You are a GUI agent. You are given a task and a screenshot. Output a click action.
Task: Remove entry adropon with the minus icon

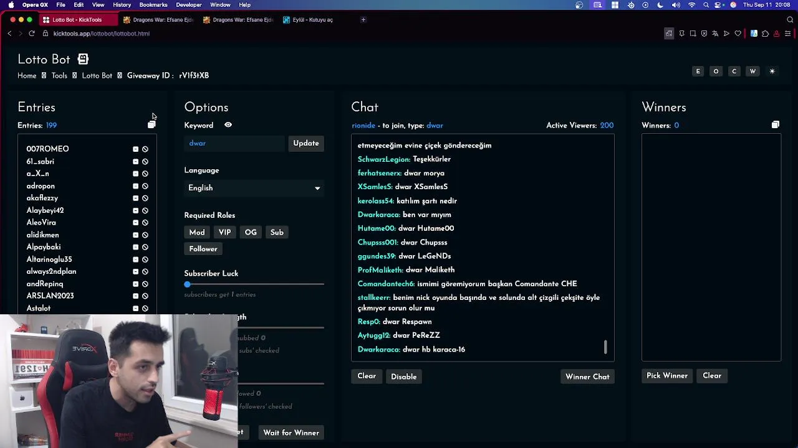135,186
